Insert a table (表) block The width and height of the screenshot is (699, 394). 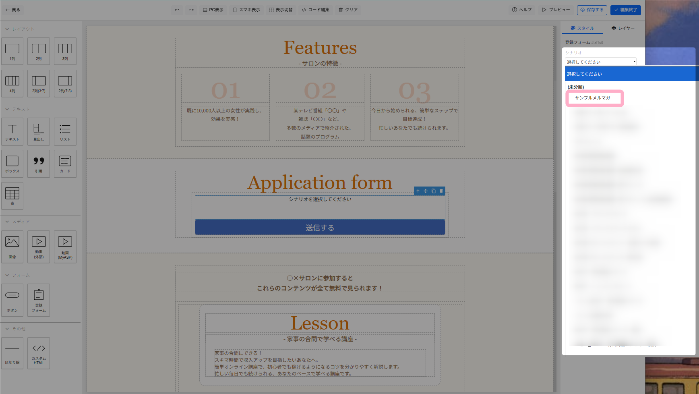12,196
